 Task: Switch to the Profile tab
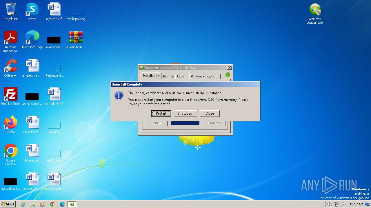point(168,76)
